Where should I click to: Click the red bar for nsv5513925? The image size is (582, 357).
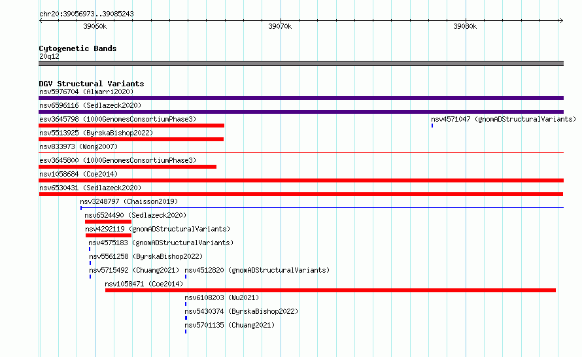point(131,139)
